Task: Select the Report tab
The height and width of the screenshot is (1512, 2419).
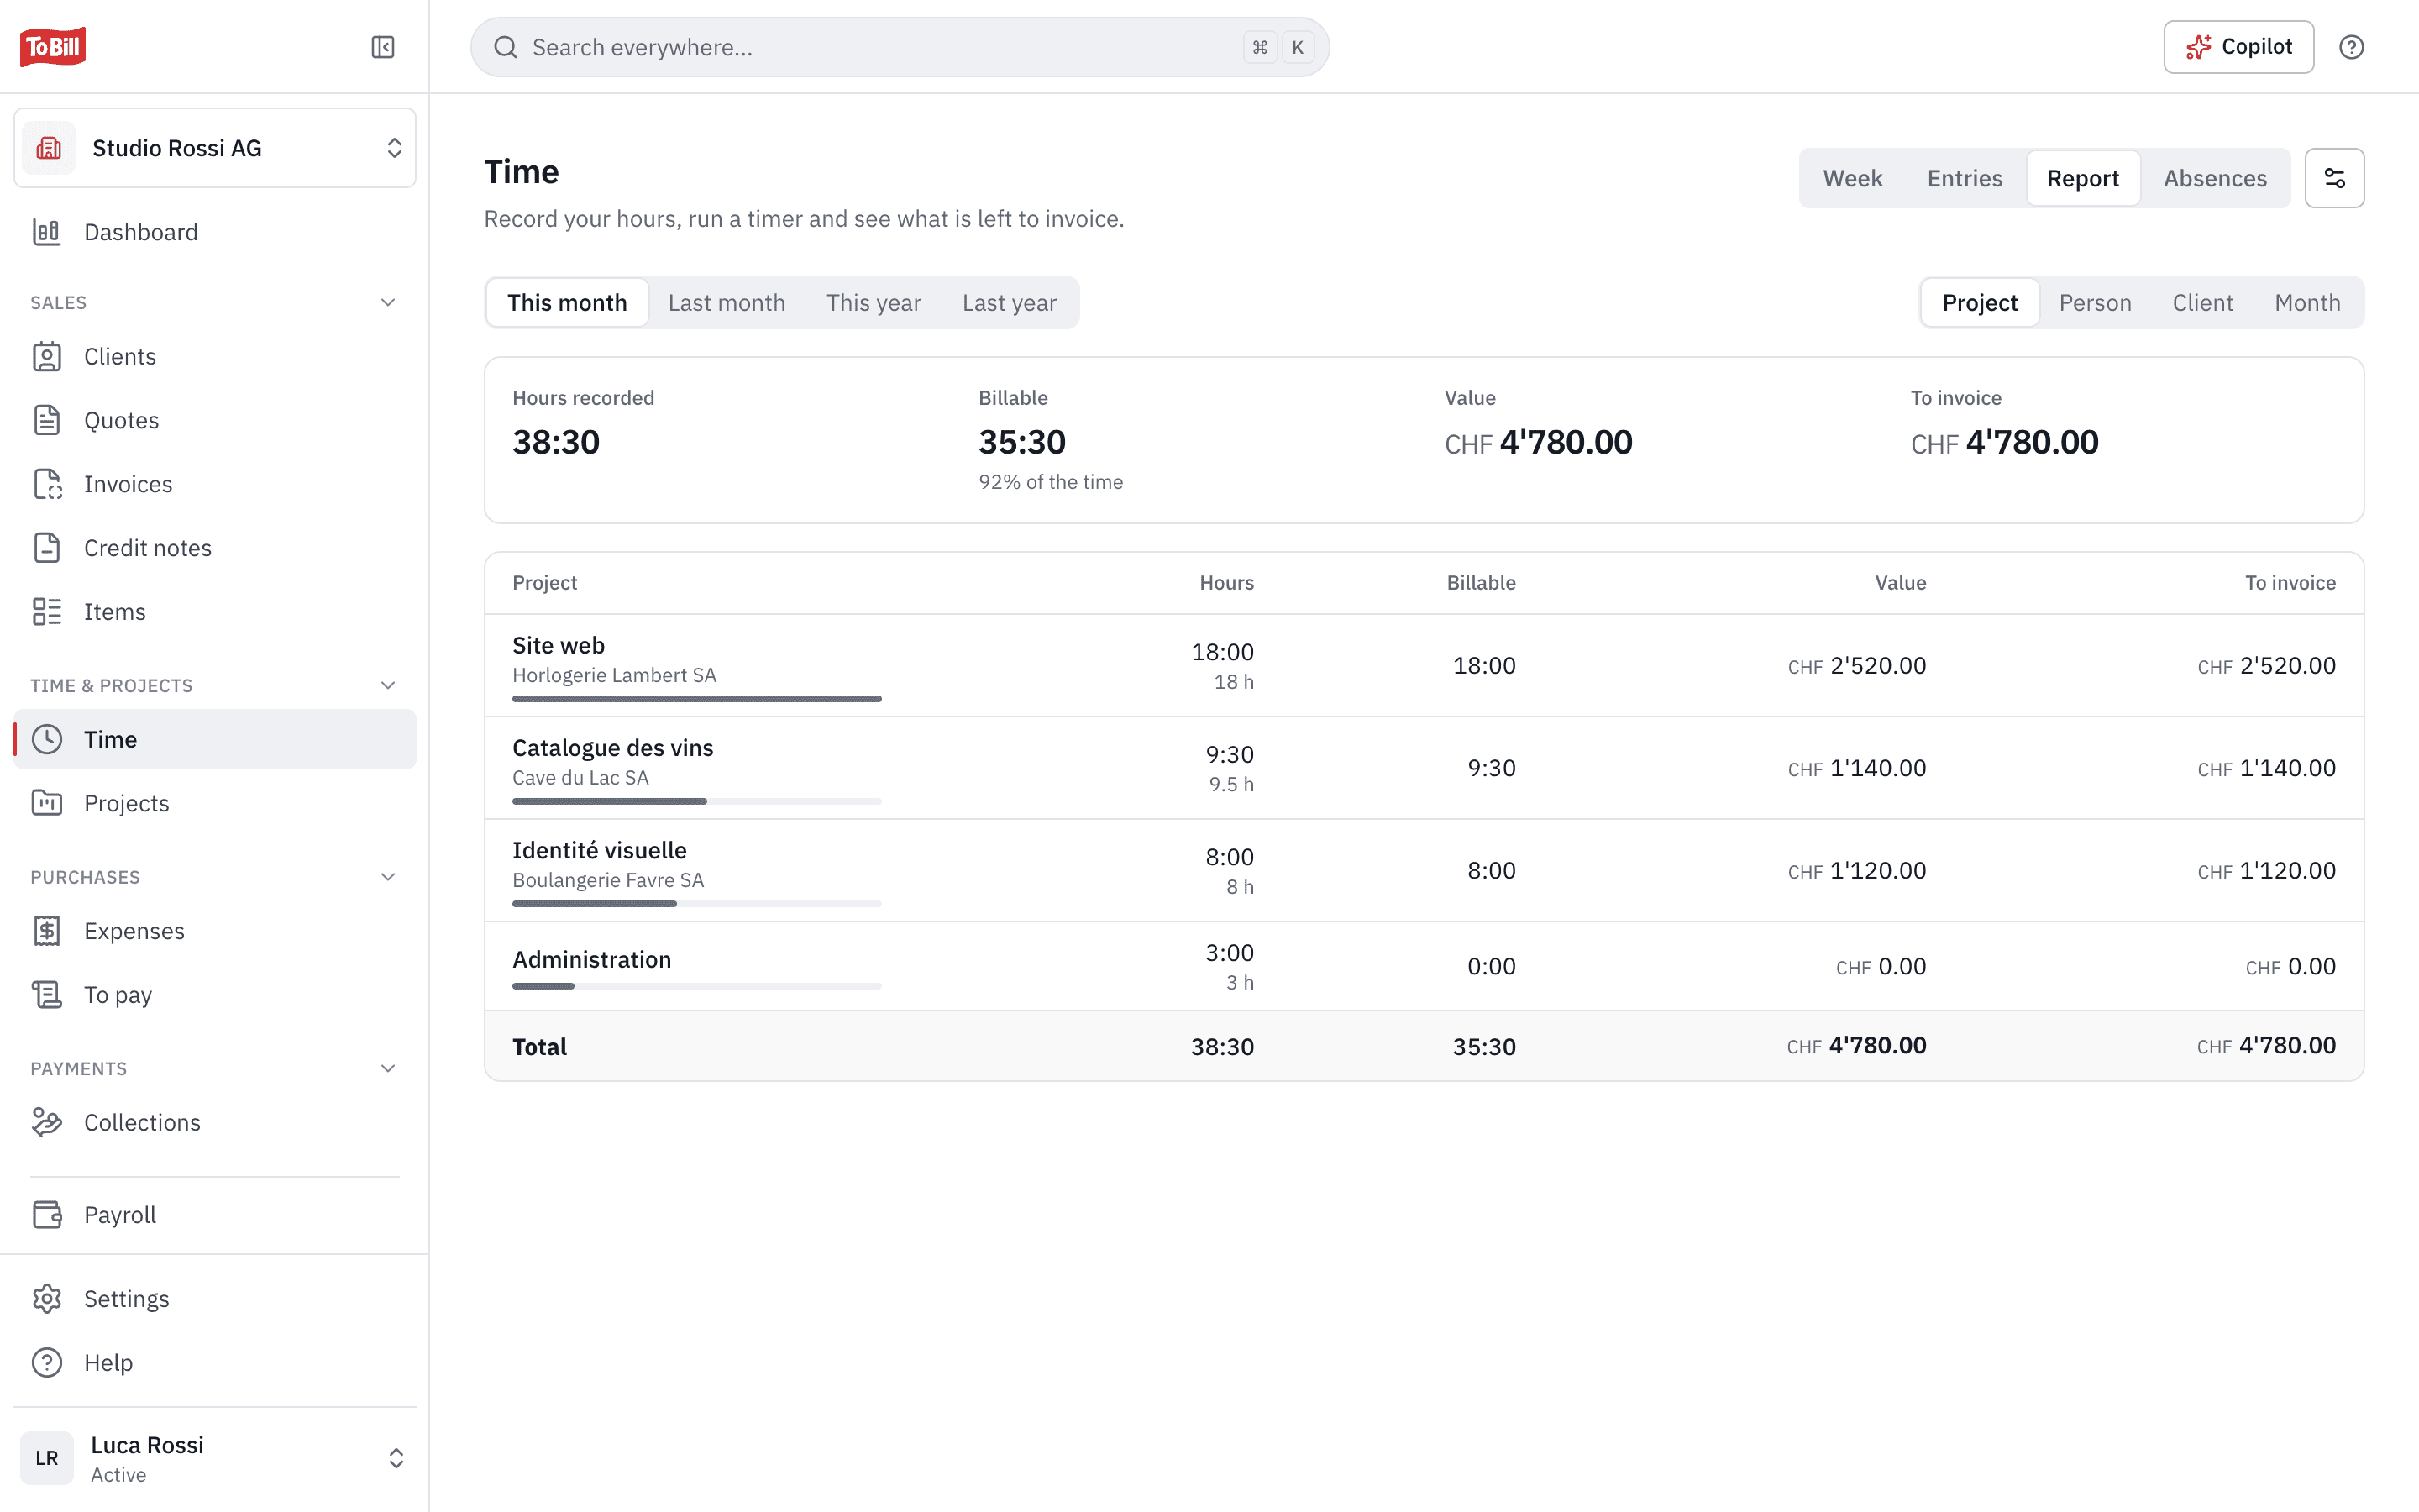Action: (2082, 178)
